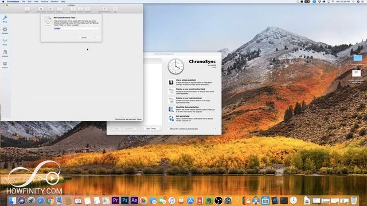Open Premiere Pro from the Dock
The width and height of the screenshot is (367, 206).
[x=115, y=200]
